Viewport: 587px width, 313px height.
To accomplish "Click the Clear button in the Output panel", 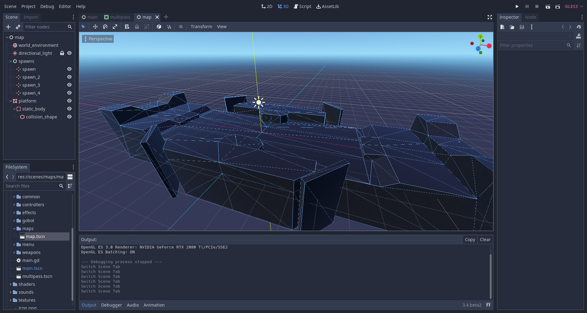I will (485, 240).
